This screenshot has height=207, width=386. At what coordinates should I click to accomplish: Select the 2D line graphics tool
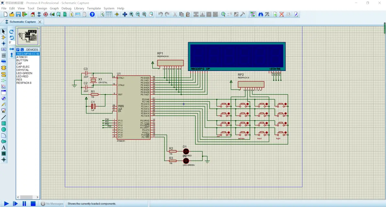[x=4, y=117]
